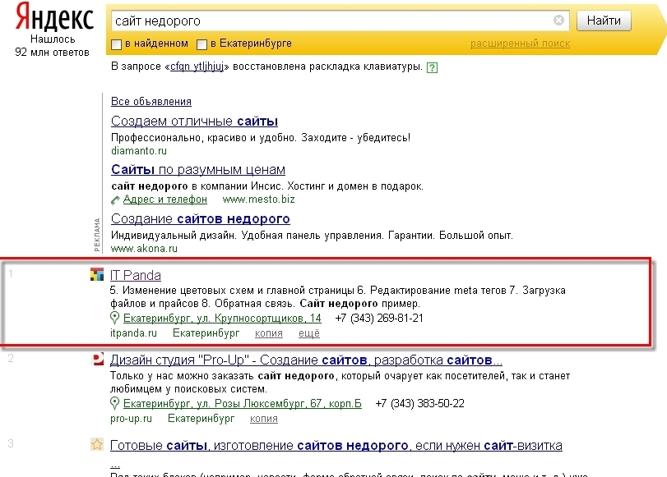Click the Яндекс logo
This screenshot has width=667, height=477.
click(x=54, y=17)
